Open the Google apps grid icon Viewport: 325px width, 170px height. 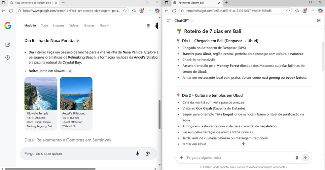tap(149, 25)
